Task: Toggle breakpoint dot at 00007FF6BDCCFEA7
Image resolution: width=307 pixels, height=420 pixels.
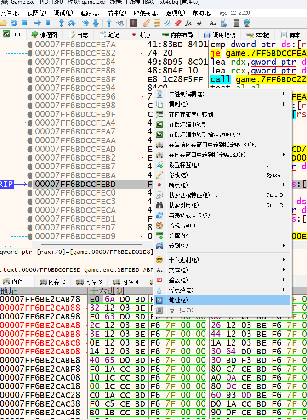Action: 30,132
